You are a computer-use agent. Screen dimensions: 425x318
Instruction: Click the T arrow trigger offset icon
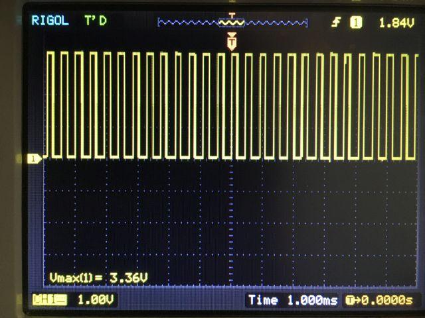351,300
